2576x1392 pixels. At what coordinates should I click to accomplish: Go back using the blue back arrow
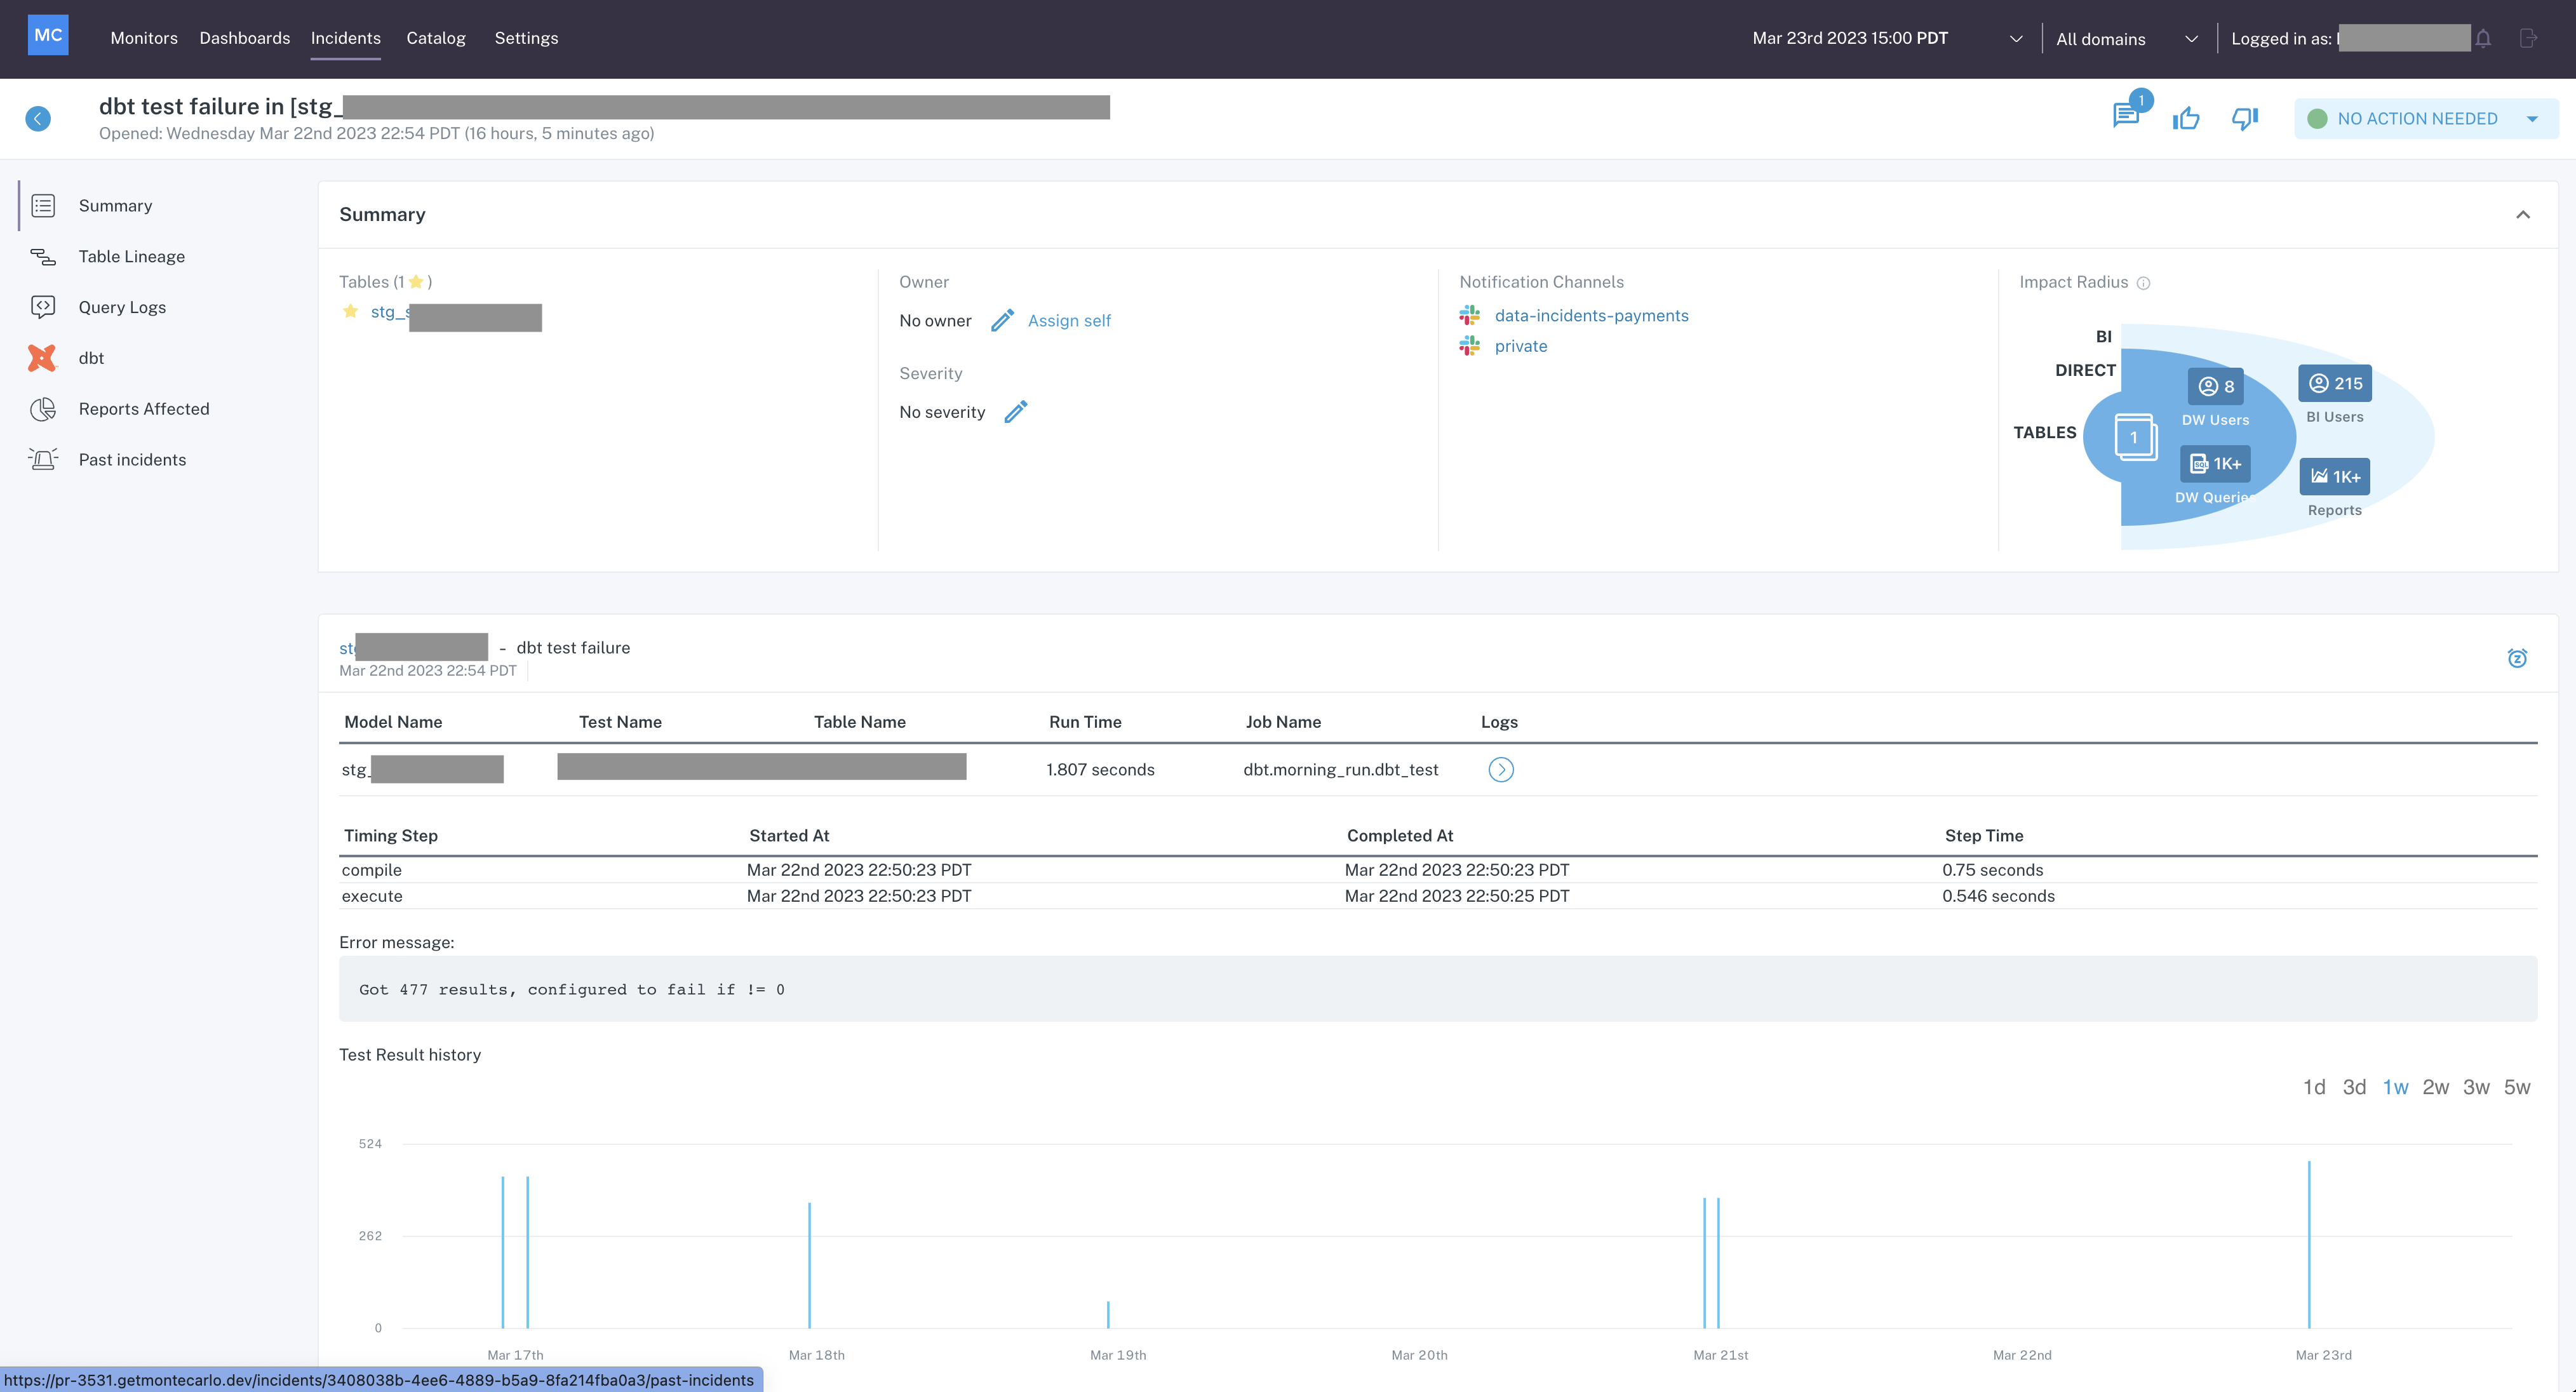(38, 119)
